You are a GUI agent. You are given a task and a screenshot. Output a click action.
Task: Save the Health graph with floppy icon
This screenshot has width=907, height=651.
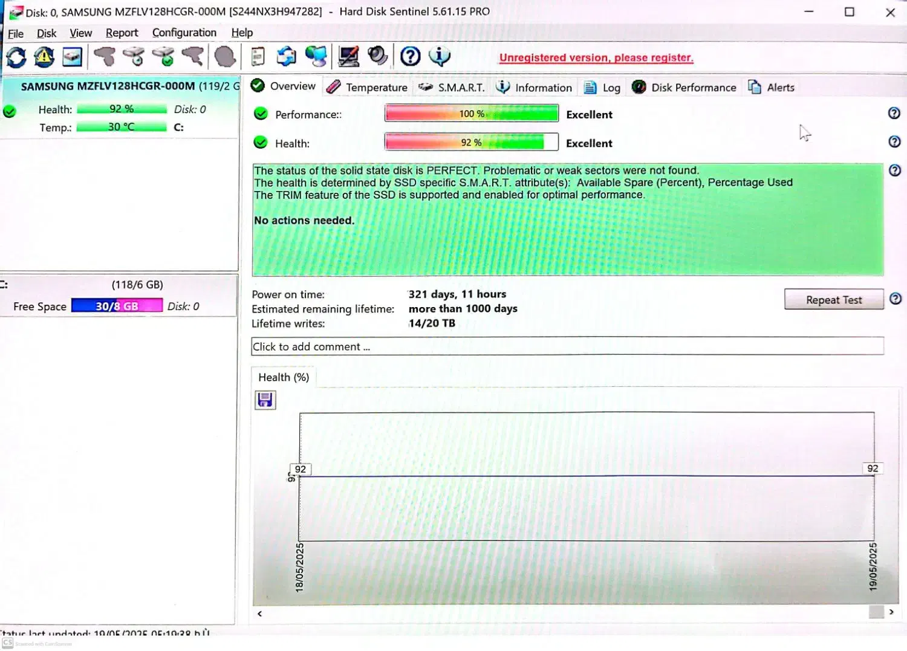(265, 400)
